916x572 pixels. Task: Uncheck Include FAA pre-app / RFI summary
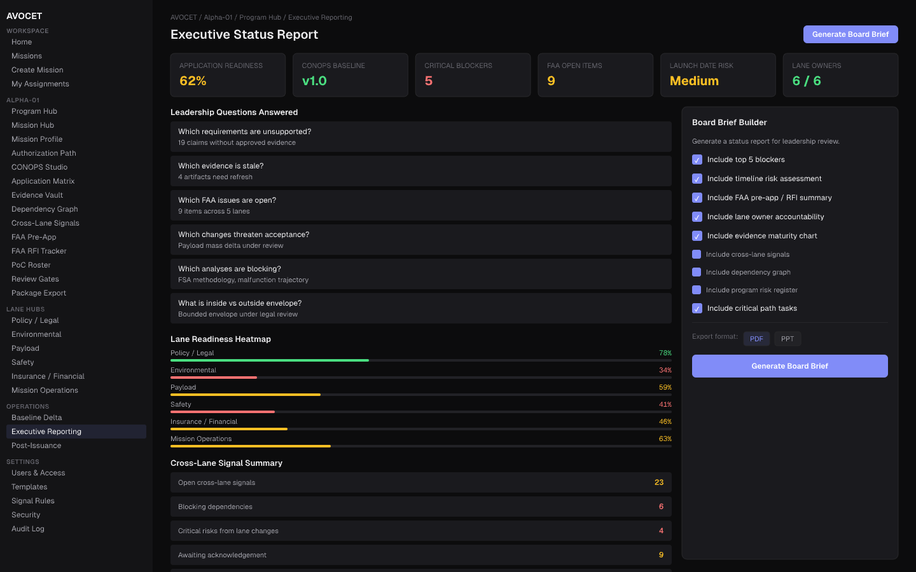point(697,198)
